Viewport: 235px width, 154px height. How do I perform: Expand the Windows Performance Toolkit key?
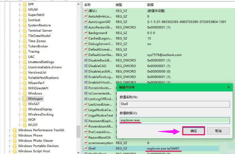9,130
